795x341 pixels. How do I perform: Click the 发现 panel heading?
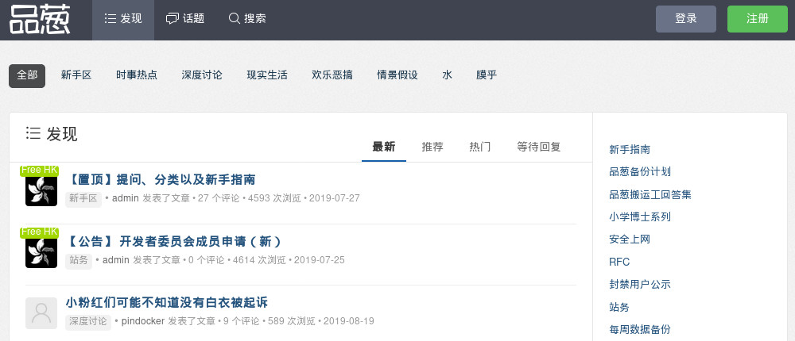[52, 134]
